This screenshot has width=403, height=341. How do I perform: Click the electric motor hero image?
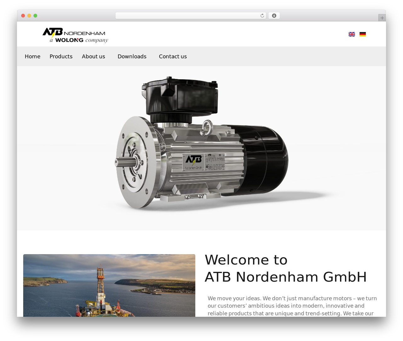201,148
